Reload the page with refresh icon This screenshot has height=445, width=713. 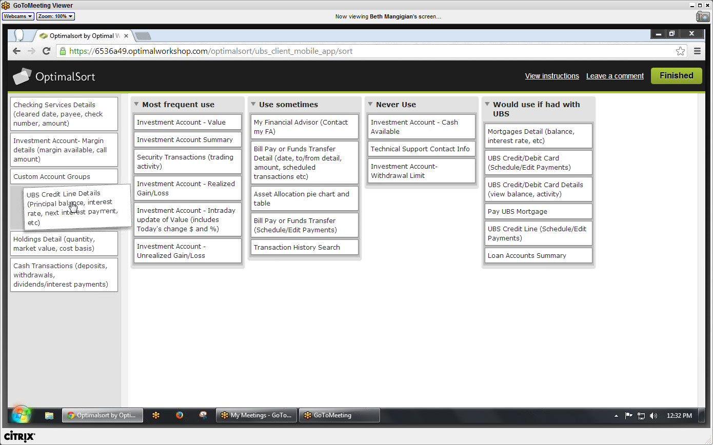point(46,51)
